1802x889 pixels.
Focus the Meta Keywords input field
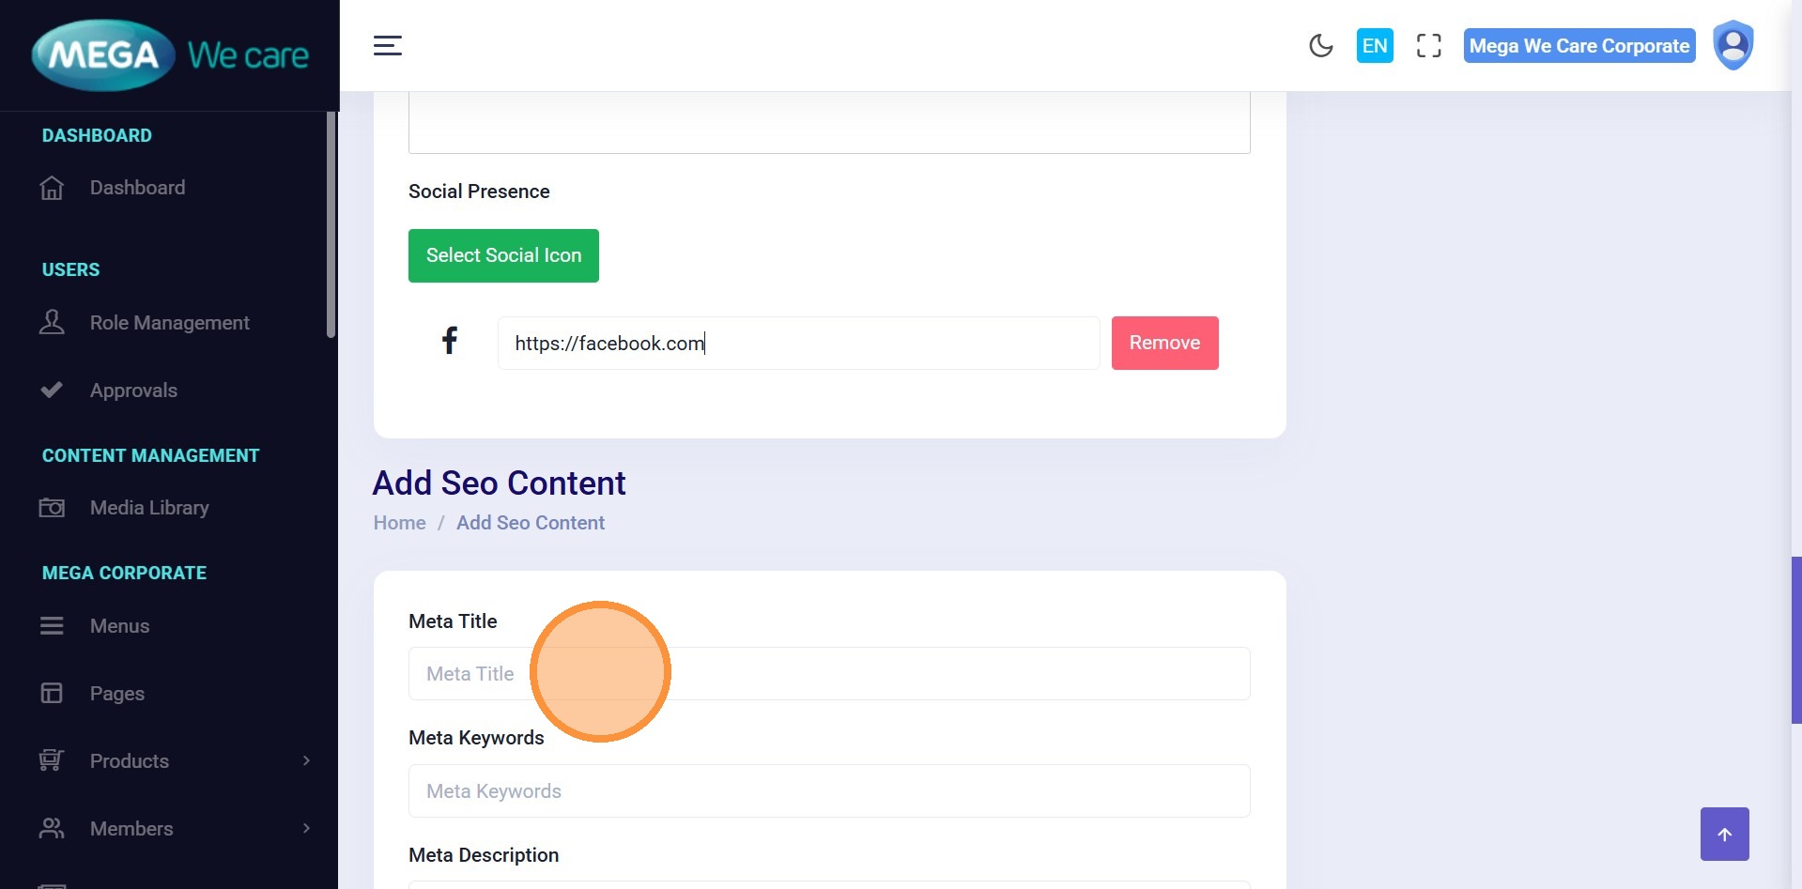pyautogui.click(x=828, y=790)
